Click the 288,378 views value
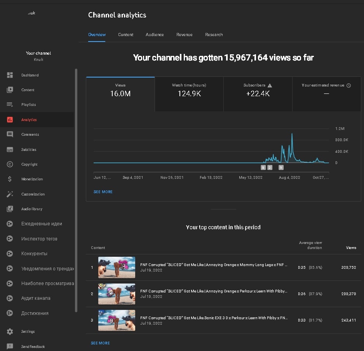The width and height of the screenshot is (364, 351). (x=348, y=294)
